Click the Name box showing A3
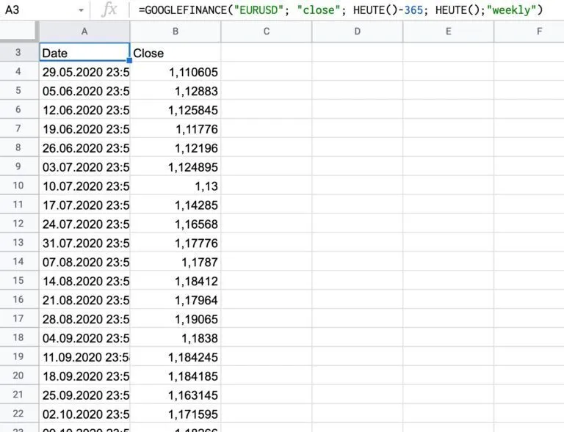564x432 pixels. click(43, 10)
